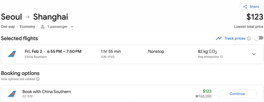Click the Share button
The height and width of the screenshot is (102, 264).
(x=252, y=7)
